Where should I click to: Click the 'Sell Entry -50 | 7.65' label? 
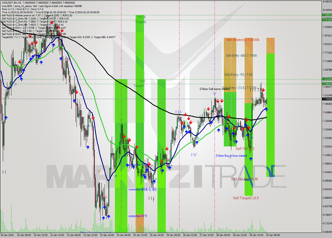point(238,75)
